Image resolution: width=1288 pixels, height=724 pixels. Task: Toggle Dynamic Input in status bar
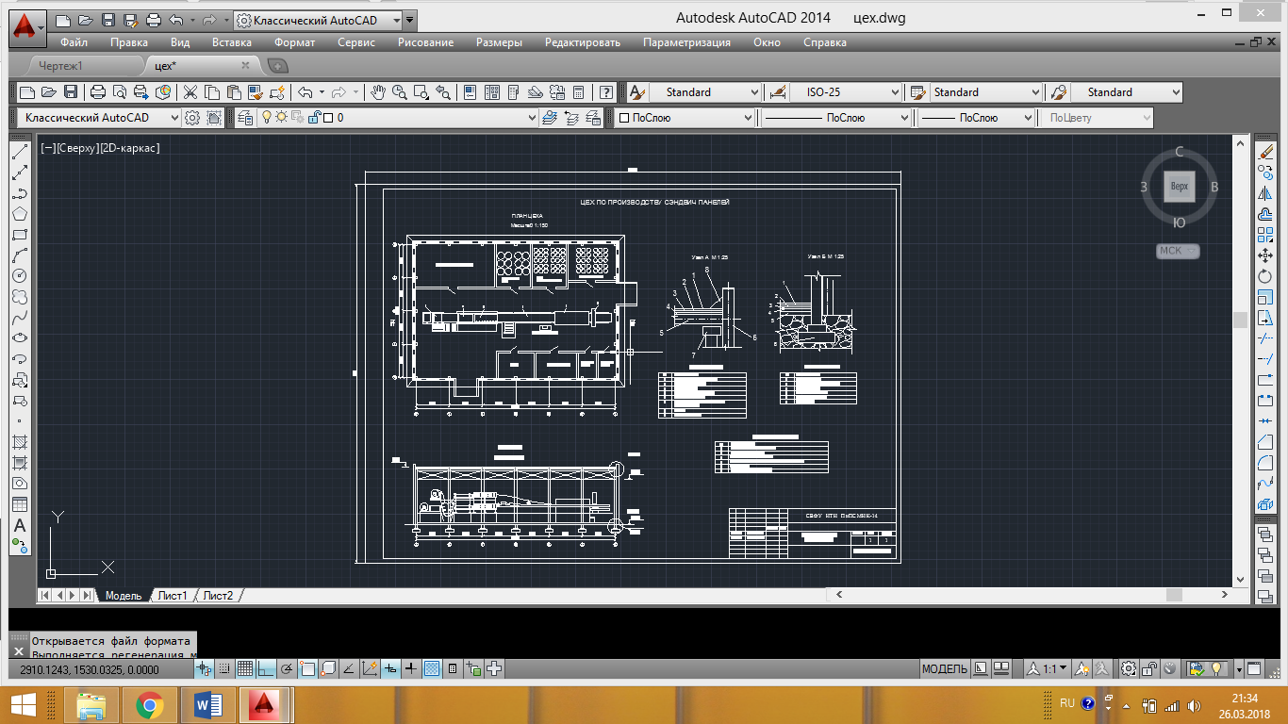(x=391, y=669)
